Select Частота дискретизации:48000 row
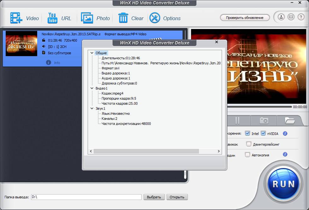 tap(126, 124)
